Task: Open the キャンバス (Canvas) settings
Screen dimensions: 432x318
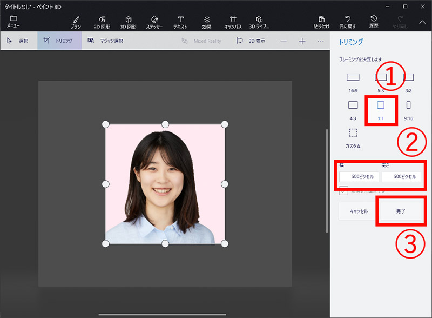Action: (233, 22)
